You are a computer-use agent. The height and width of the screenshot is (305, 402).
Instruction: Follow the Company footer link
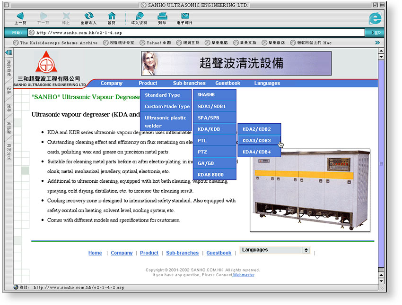click(122, 253)
